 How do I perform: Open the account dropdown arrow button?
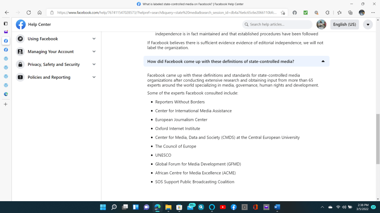pyautogui.click(x=367, y=24)
